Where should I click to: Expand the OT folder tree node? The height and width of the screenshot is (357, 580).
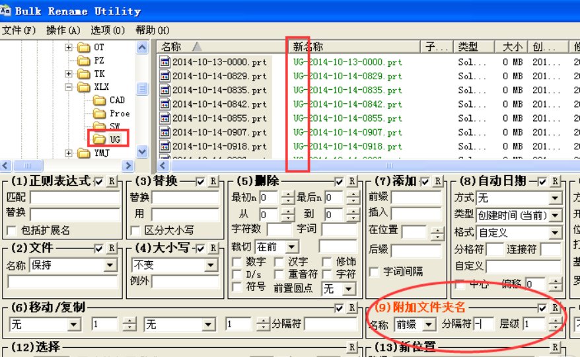click(x=69, y=47)
